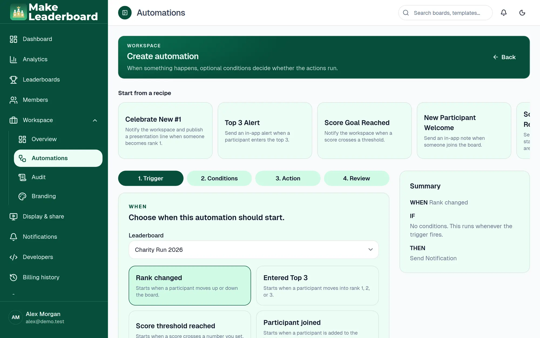Screen dimensions: 540x338
Task: Click the Billing history clock icon
Action: (x=13, y=277)
